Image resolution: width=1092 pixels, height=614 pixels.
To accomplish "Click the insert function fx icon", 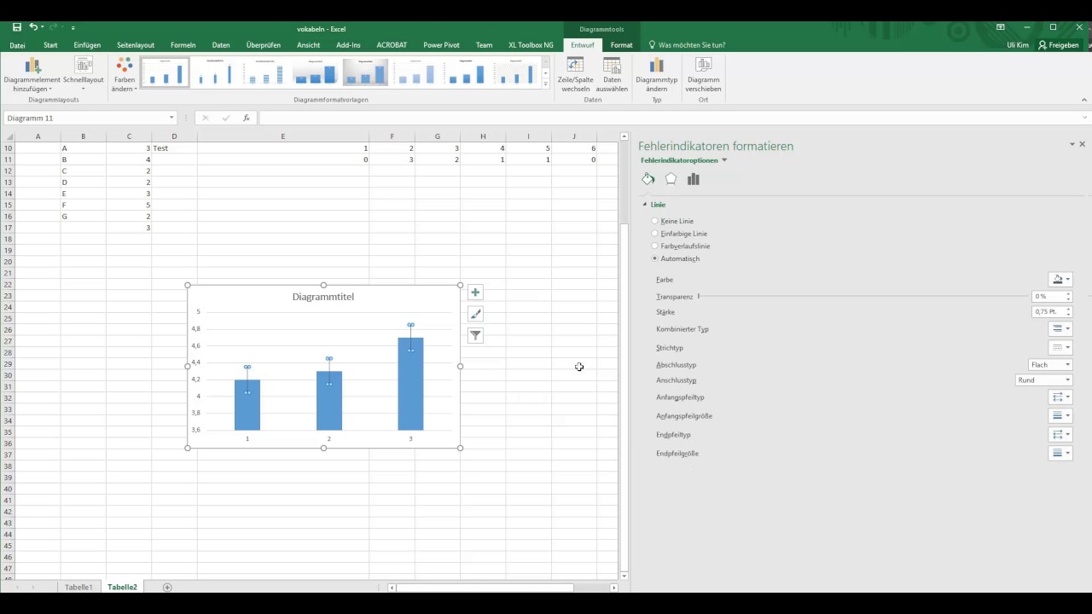I will [x=247, y=118].
